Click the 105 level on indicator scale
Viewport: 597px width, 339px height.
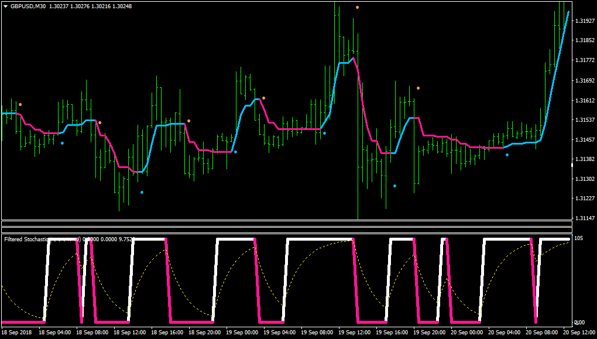tap(578, 238)
